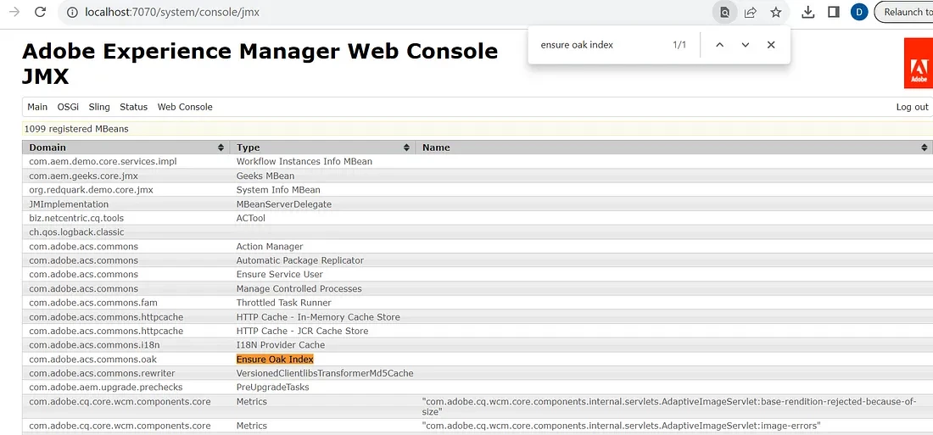The image size is (933, 435).
Task: Click the ch.qos.logback.classic domain row
Action: click(x=76, y=232)
